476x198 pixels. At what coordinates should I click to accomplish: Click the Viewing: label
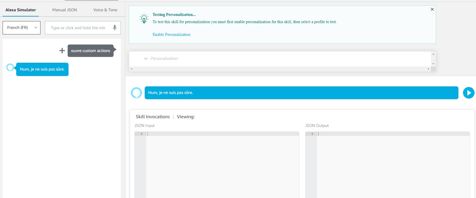(x=186, y=117)
